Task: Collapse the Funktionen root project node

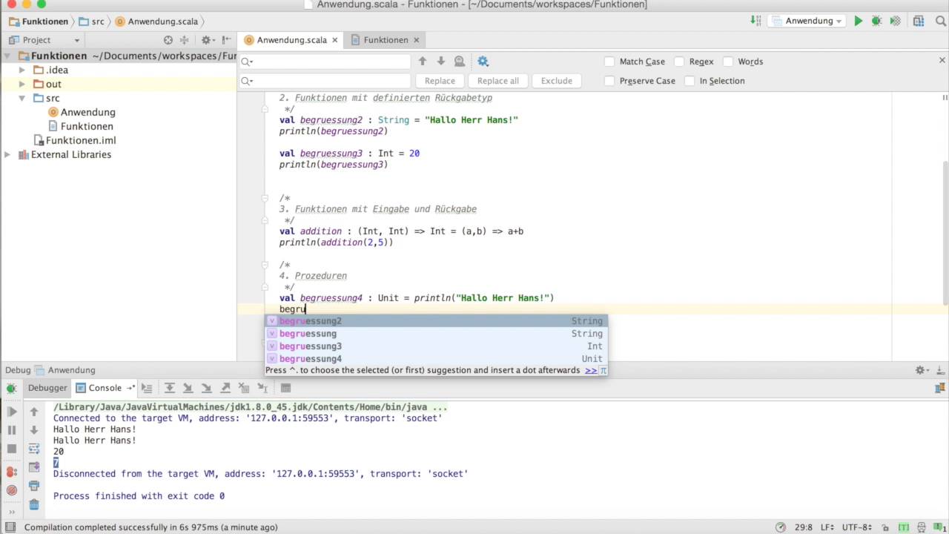Action: 8,56
